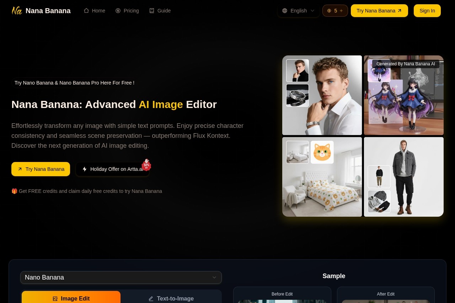Expand the Nano Banana model selector

pyautogui.click(x=121, y=277)
